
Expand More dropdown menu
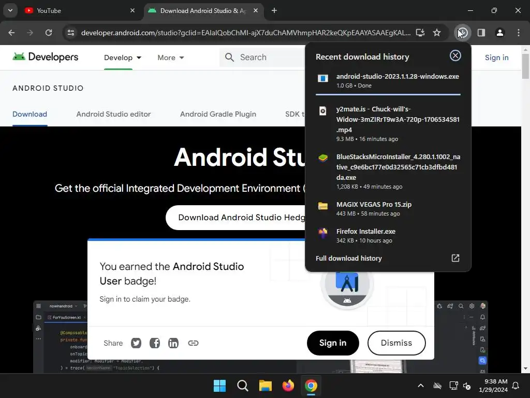pos(171,58)
